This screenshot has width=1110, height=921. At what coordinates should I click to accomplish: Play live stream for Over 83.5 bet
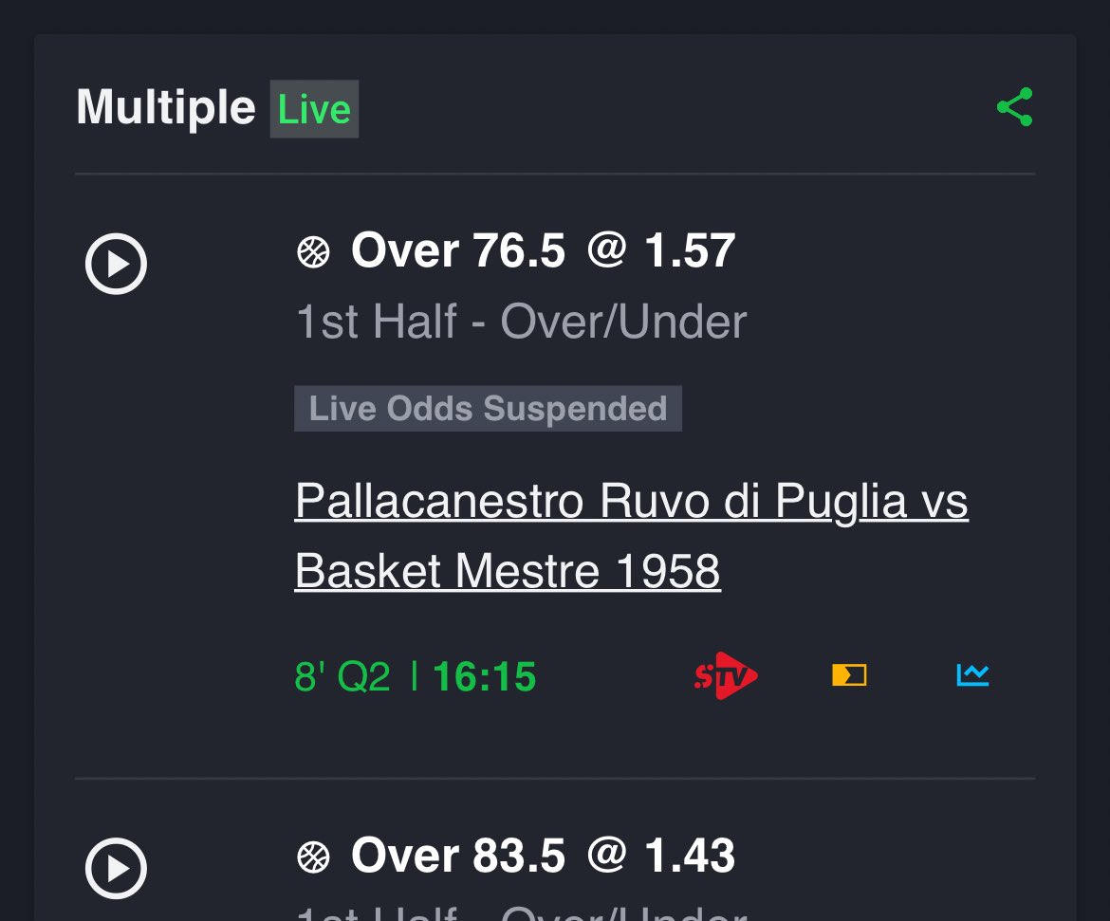click(116, 868)
